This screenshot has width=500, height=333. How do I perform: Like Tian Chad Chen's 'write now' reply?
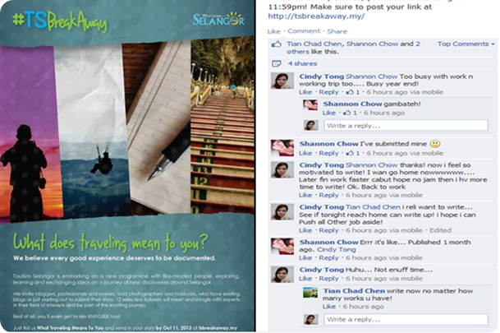pyautogui.click(x=328, y=307)
